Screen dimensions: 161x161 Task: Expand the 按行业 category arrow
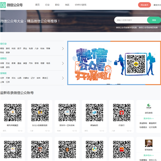click(x=63, y=49)
